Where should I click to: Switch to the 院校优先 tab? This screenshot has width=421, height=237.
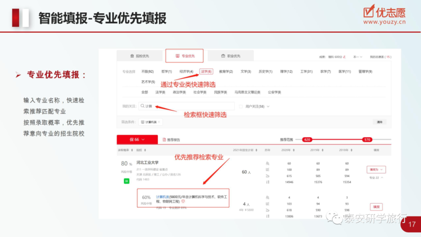click(x=140, y=56)
